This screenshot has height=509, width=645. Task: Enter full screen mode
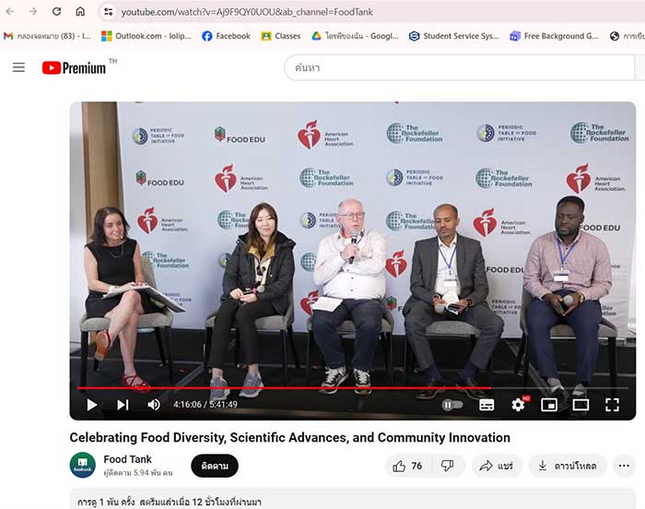pyautogui.click(x=612, y=405)
